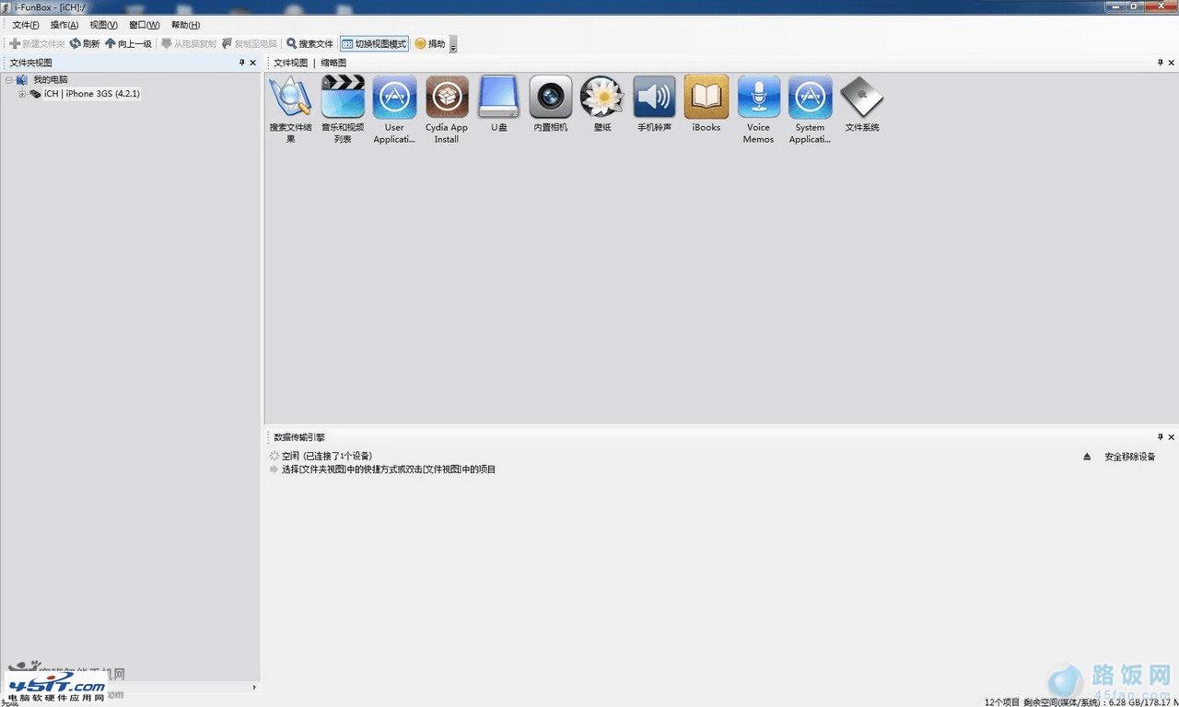Close the 数据传输引擎 panel

[1171, 437]
